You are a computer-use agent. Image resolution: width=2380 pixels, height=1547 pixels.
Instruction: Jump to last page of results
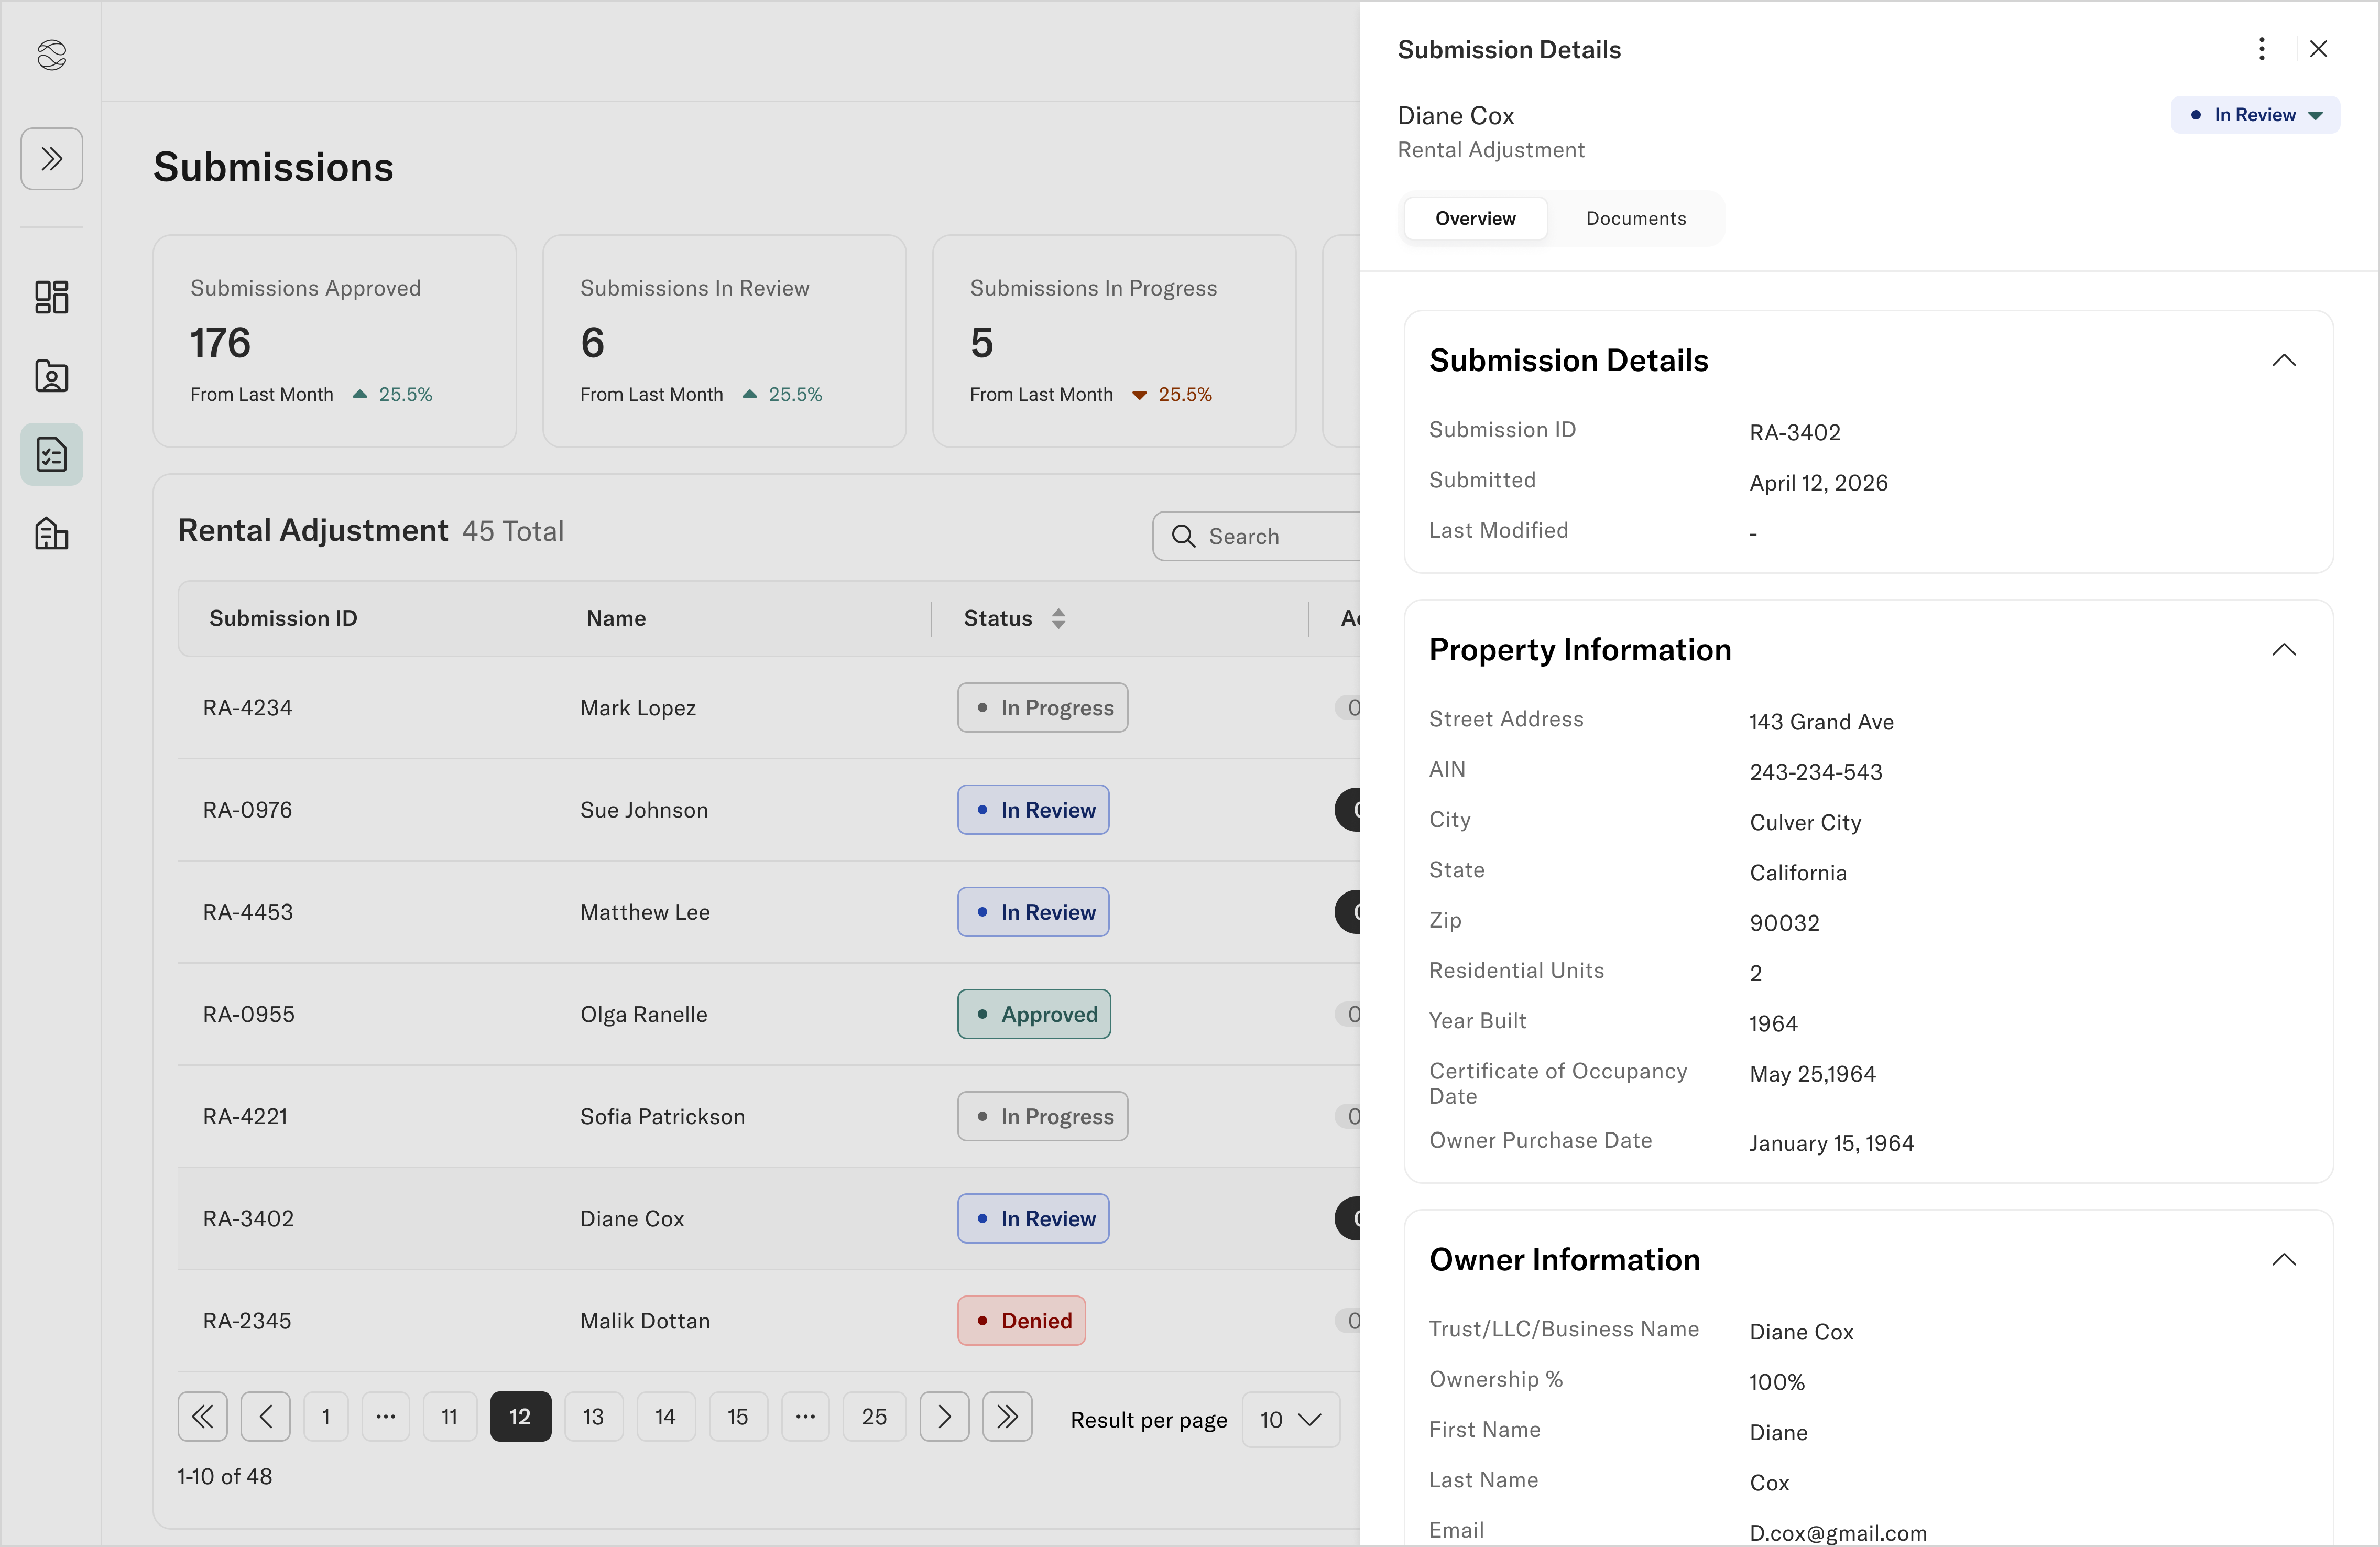click(1007, 1416)
